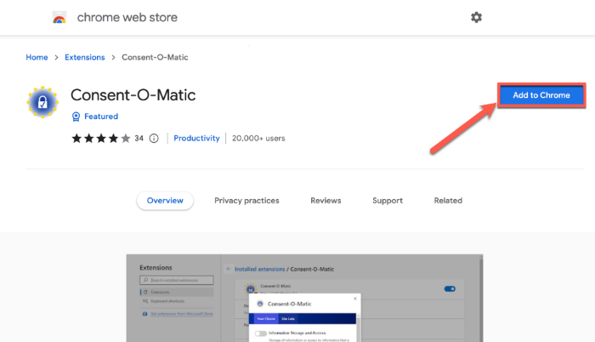Open the Productivity category link

[196, 139]
